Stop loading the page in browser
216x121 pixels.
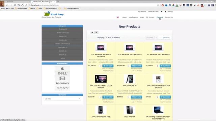pyautogui.click(x=15, y=5)
